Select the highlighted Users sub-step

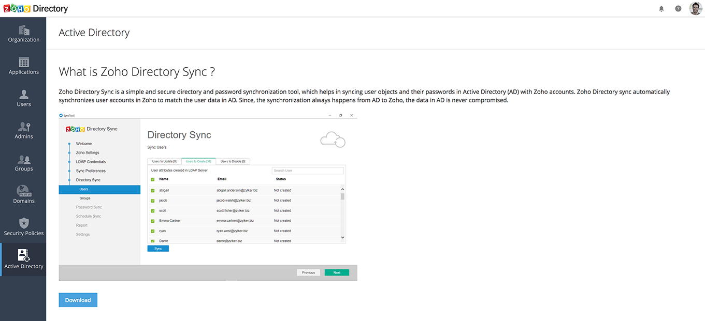(x=99, y=189)
